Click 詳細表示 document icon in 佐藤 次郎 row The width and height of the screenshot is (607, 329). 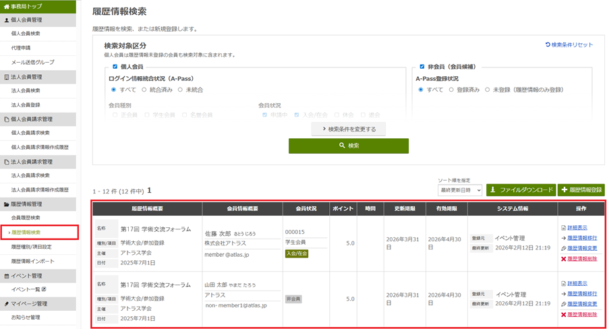564,228
